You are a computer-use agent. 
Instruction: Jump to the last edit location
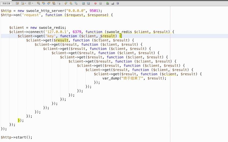(17, 3)
